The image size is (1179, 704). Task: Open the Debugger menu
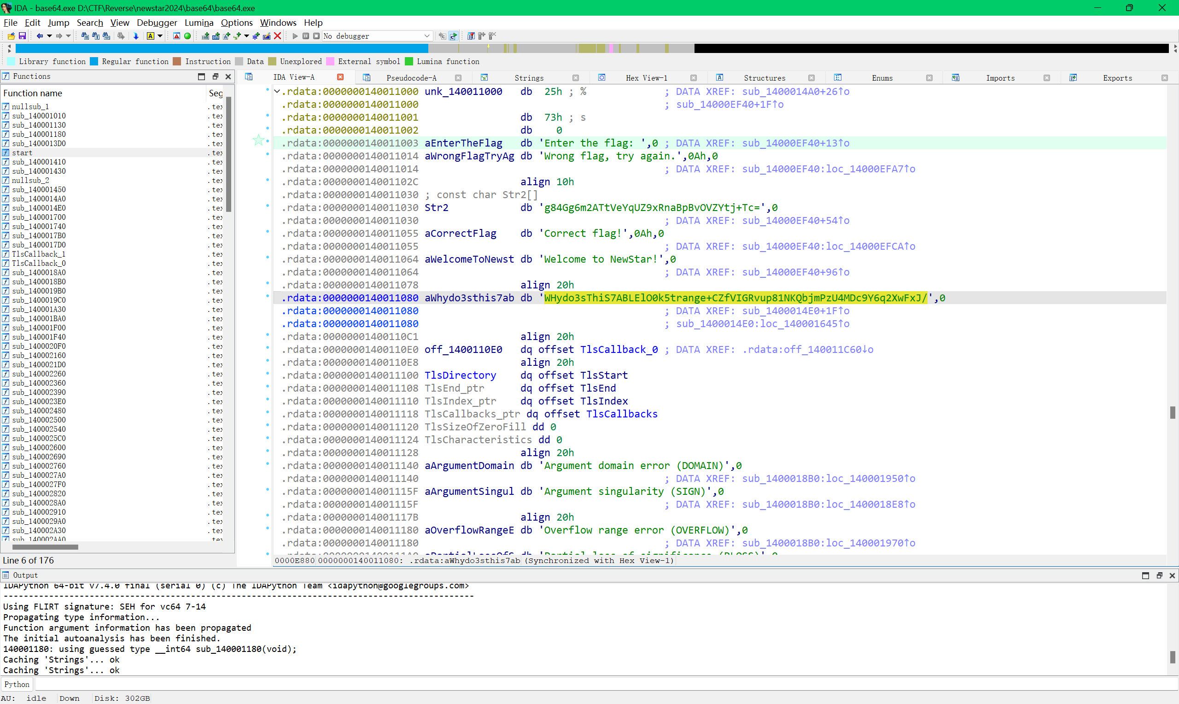tap(157, 22)
